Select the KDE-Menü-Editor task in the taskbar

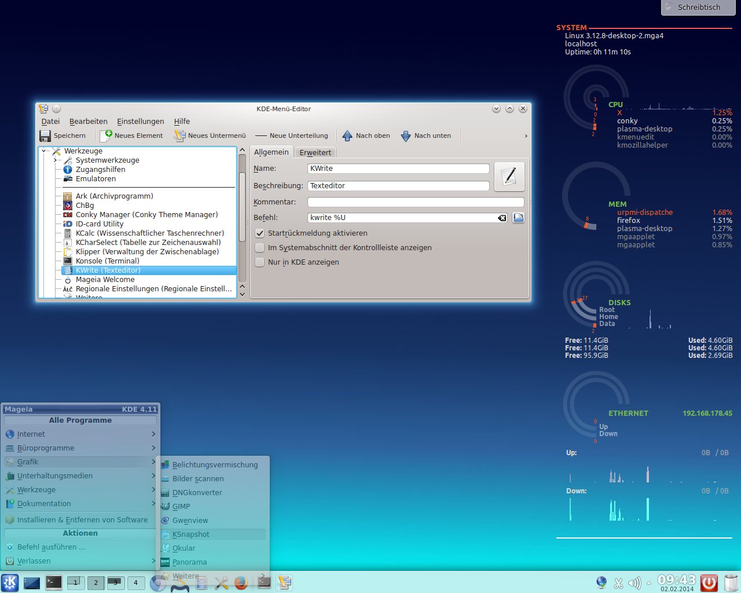click(284, 583)
